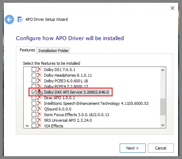The image size is (182, 159).
Task: Tick the Dolby PCEE3 6.0.6001.18 checkbox
Action: (34, 81)
